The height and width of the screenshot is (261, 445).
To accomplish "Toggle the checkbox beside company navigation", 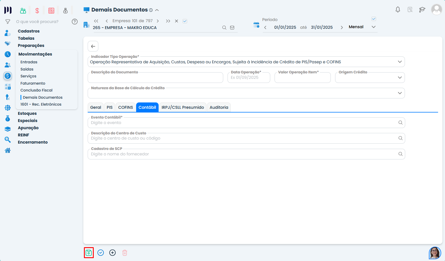I will coord(185,21).
